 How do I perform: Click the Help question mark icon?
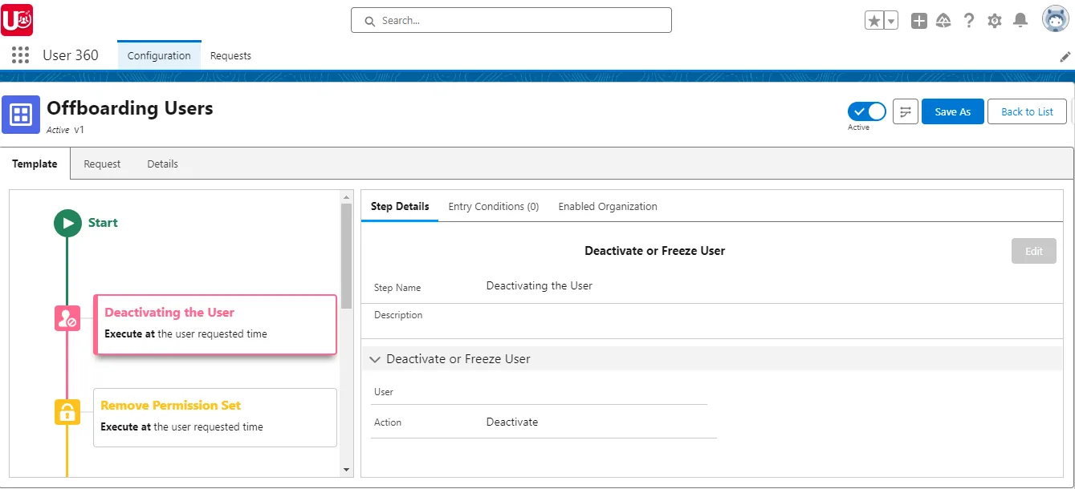point(969,20)
